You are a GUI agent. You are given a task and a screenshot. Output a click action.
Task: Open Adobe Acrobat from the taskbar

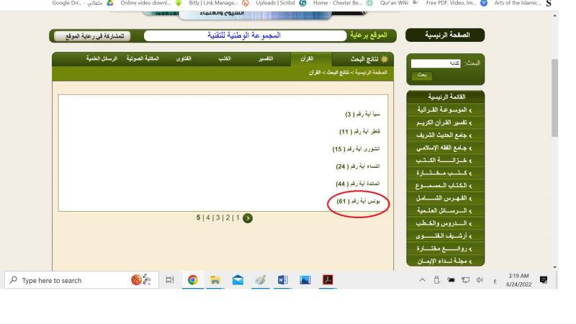click(328, 280)
